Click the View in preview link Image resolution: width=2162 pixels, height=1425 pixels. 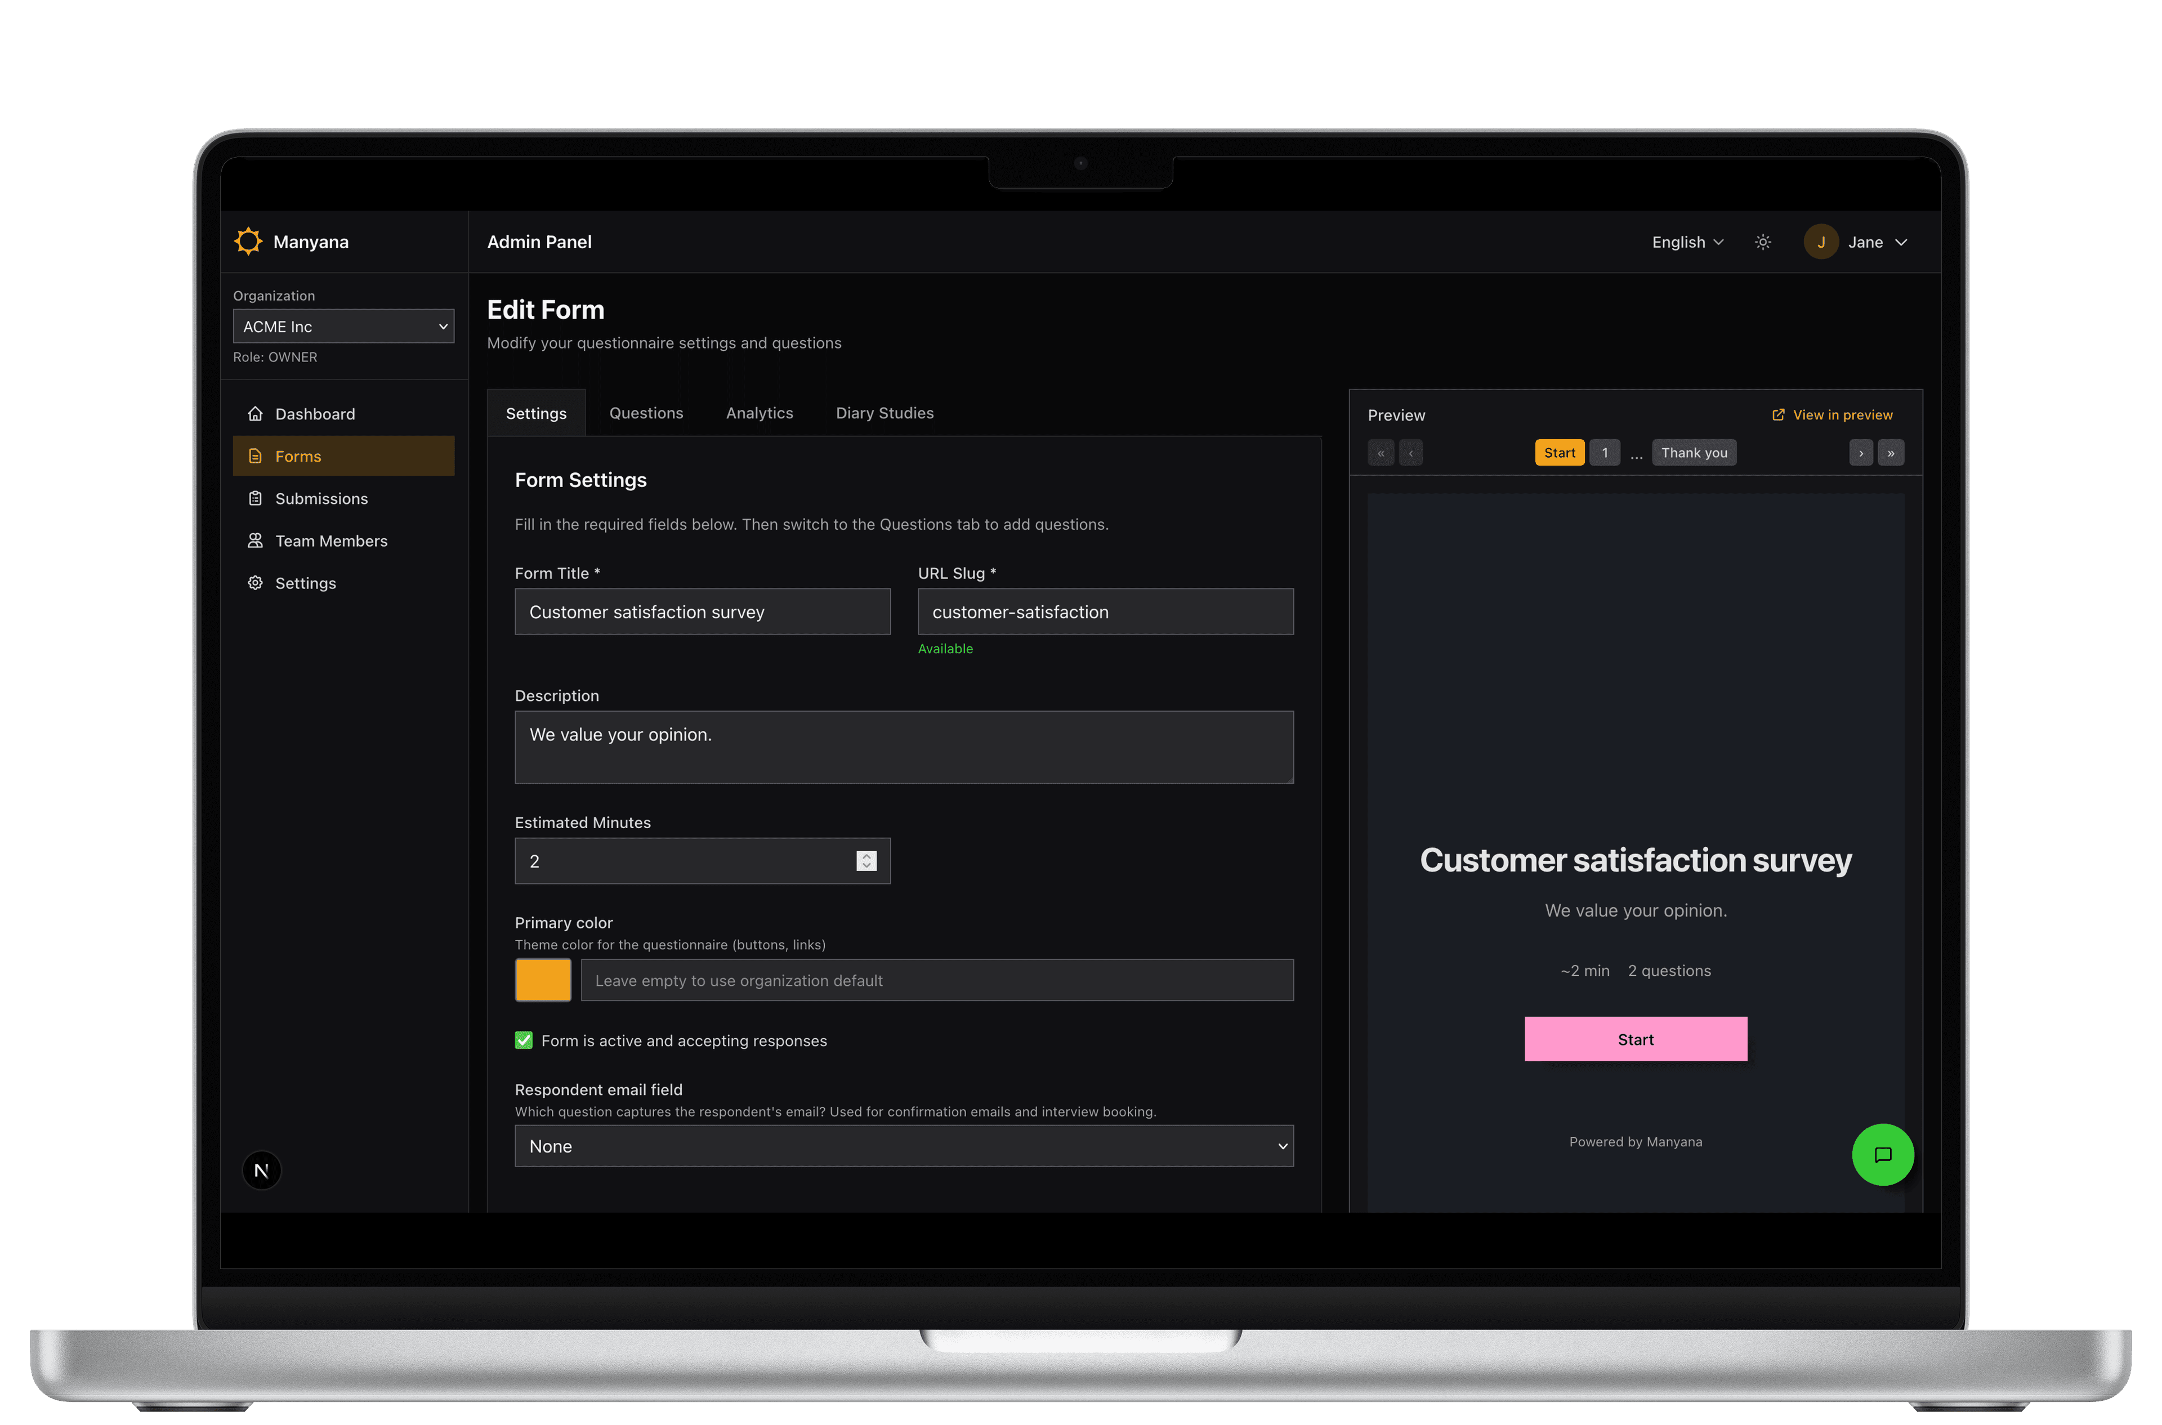(x=1832, y=414)
